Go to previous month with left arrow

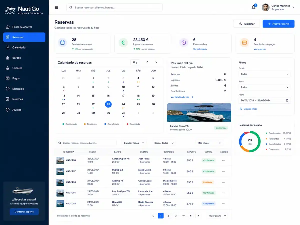tap(147, 62)
